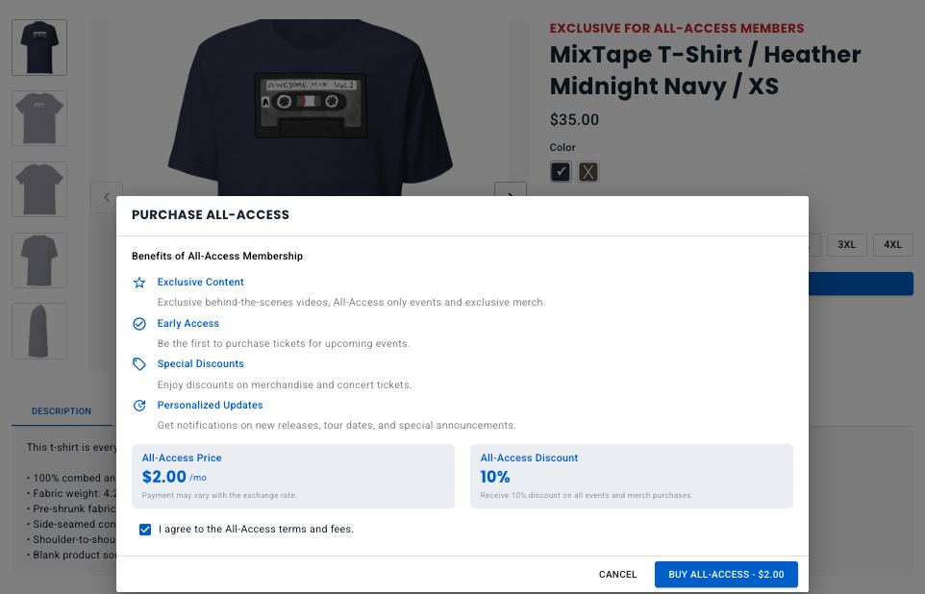925x594 pixels.
Task: Select the navy color swatch
Action: click(561, 172)
